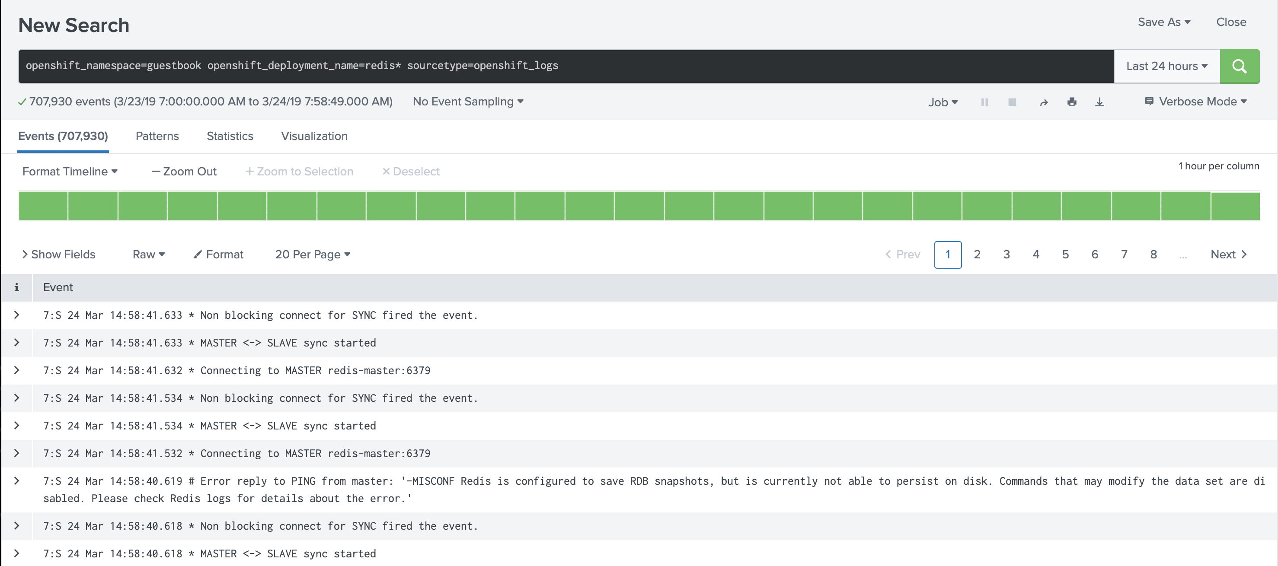Open the No Event Sampling dropdown
Screen dimensions: 1278x566
(470, 101)
